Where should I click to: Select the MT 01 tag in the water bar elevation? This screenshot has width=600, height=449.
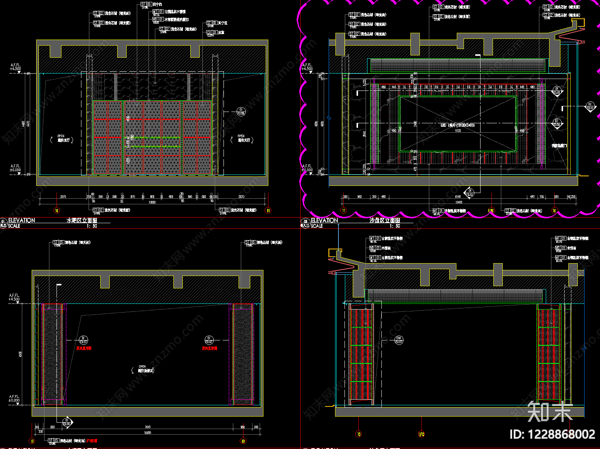[169, 12]
